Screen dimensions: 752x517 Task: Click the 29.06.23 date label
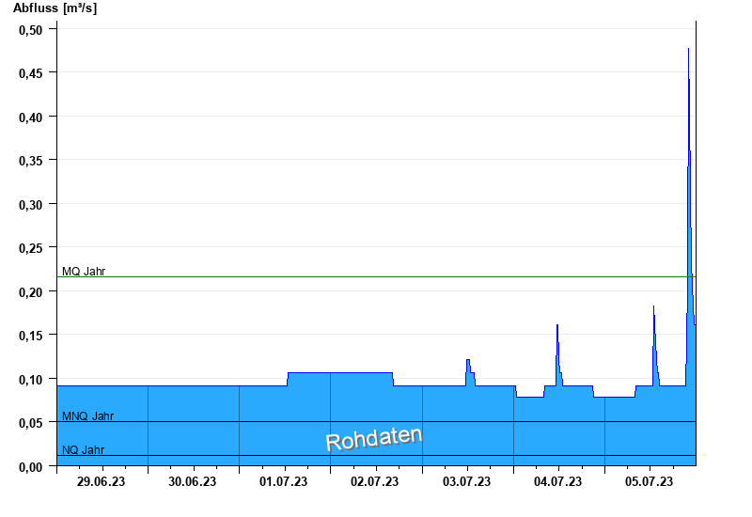pyautogui.click(x=101, y=481)
